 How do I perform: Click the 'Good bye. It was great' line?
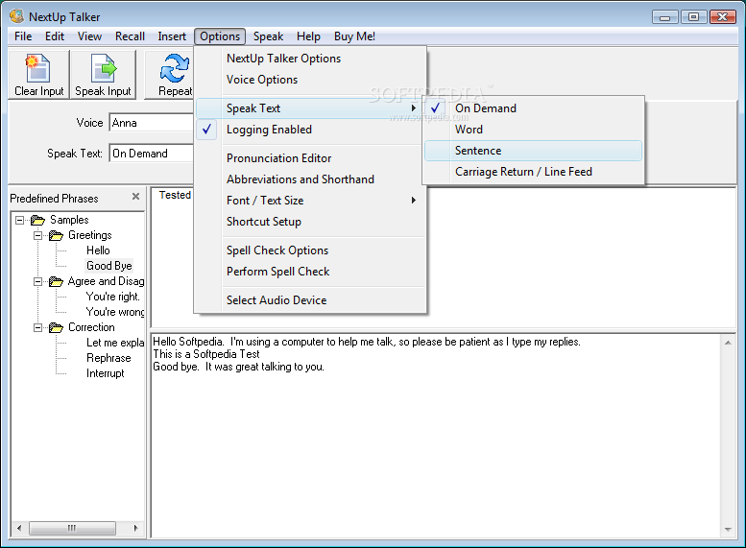[239, 367]
